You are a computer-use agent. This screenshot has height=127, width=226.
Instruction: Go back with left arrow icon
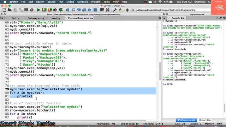[x=127, y=10]
